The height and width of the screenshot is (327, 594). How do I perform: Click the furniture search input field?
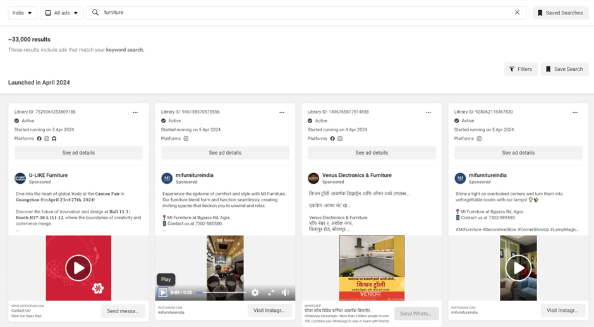coord(306,13)
